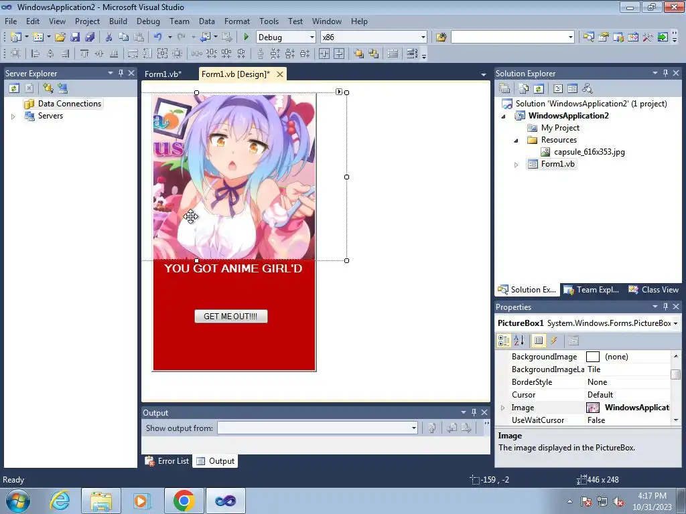Open Chrome from the taskbar
Viewport: 686px width, 514px height.
pos(184,501)
